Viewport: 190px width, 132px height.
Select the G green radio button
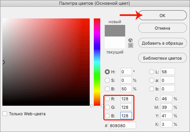[x=107, y=107]
